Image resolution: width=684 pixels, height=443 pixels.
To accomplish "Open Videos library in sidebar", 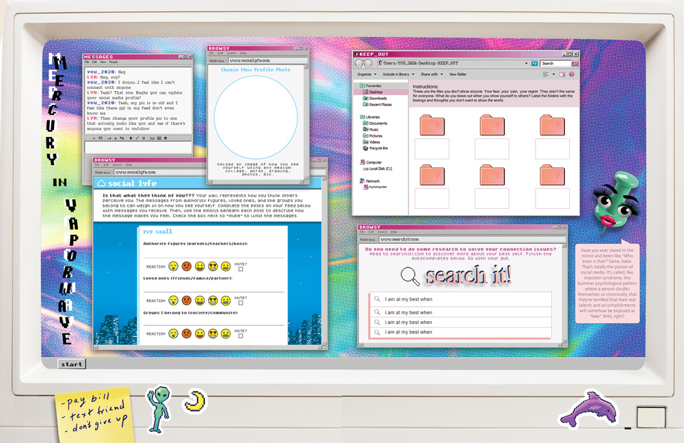I will 371,142.
